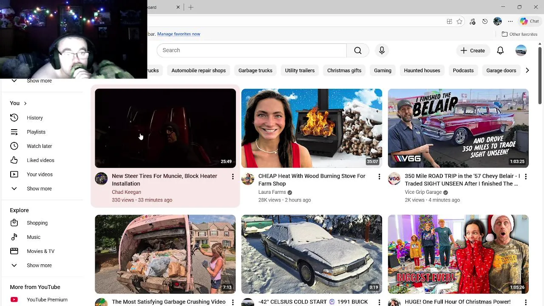Expand the You section chevron
Image resolution: width=544 pixels, height=306 pixels.
[25, 103]
